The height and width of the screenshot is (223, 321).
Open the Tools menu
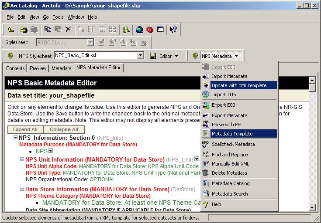click(x=58, y=17)
